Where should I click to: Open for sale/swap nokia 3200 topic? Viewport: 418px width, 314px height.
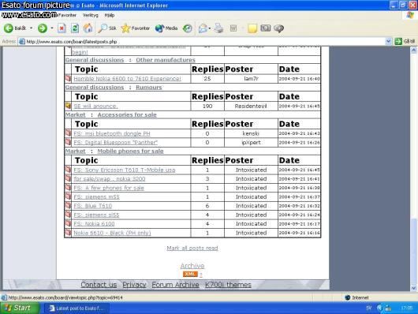point(110,179)
